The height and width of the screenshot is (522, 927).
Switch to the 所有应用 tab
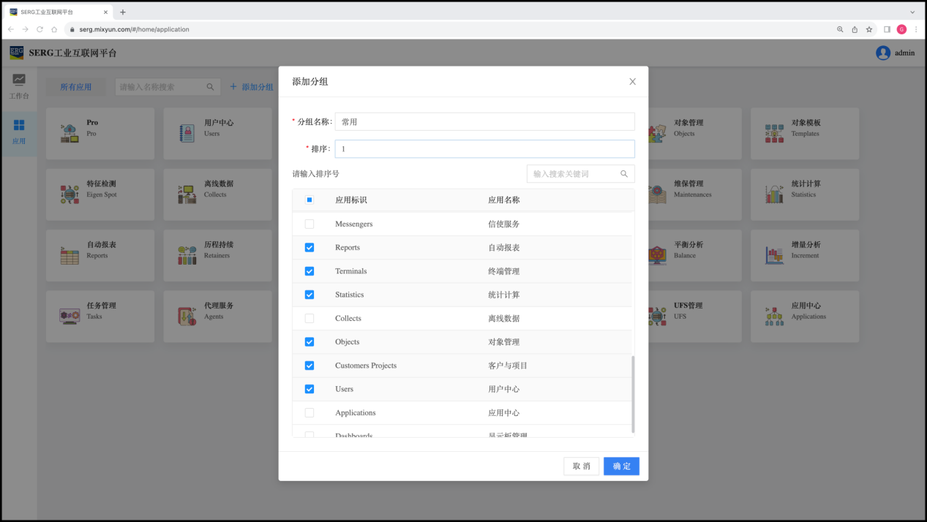(x=75, y=87)
